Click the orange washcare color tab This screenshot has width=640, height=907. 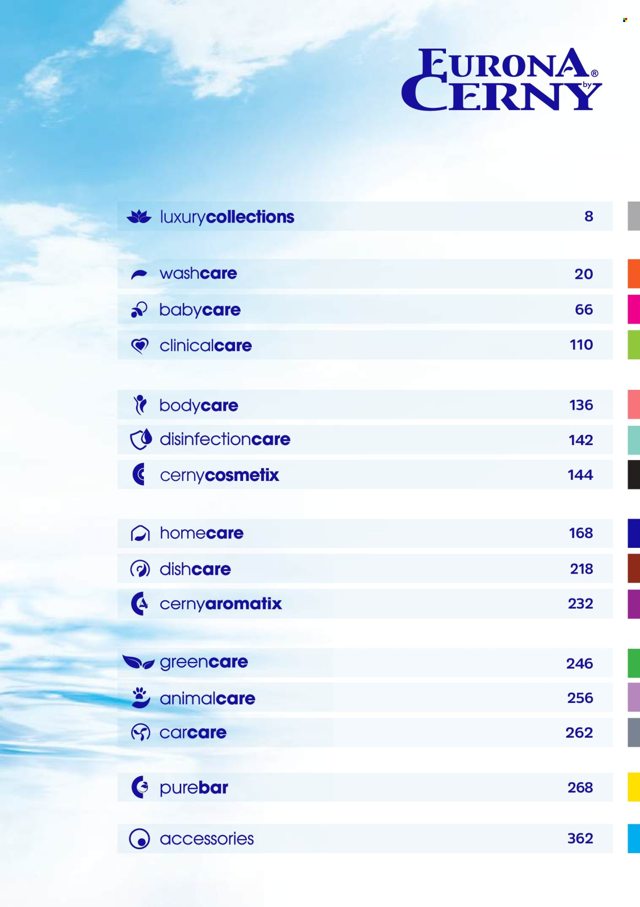[634, 274]
